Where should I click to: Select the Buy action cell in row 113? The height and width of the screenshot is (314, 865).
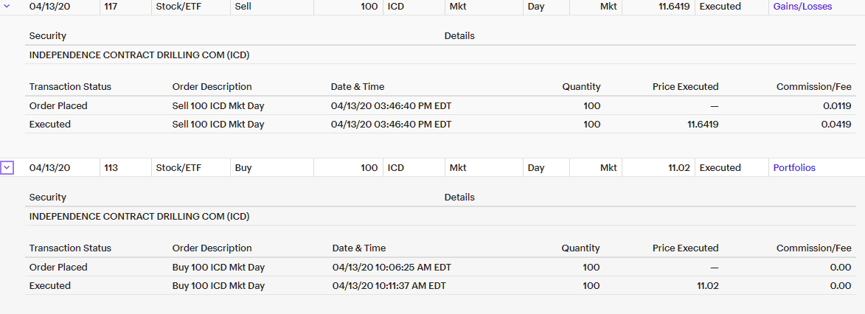(243, 168)
